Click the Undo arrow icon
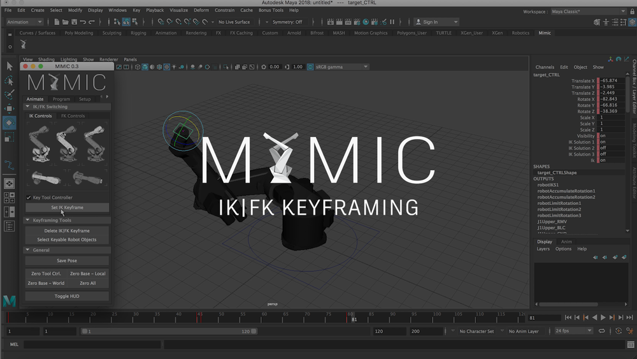This screenshot has height=359, width=637. tap(83, 22)
